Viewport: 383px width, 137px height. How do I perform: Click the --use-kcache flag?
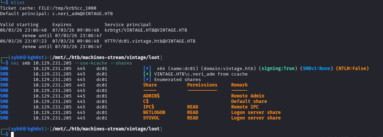pyautogui.click(x=91, y=63)
